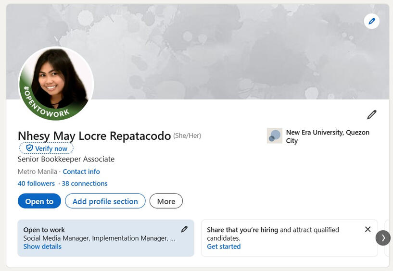This screenshot has width=393, height=271.
Task: Open the profile photo with #OPENTOWORK frame
Action: (x=56, y=84)
